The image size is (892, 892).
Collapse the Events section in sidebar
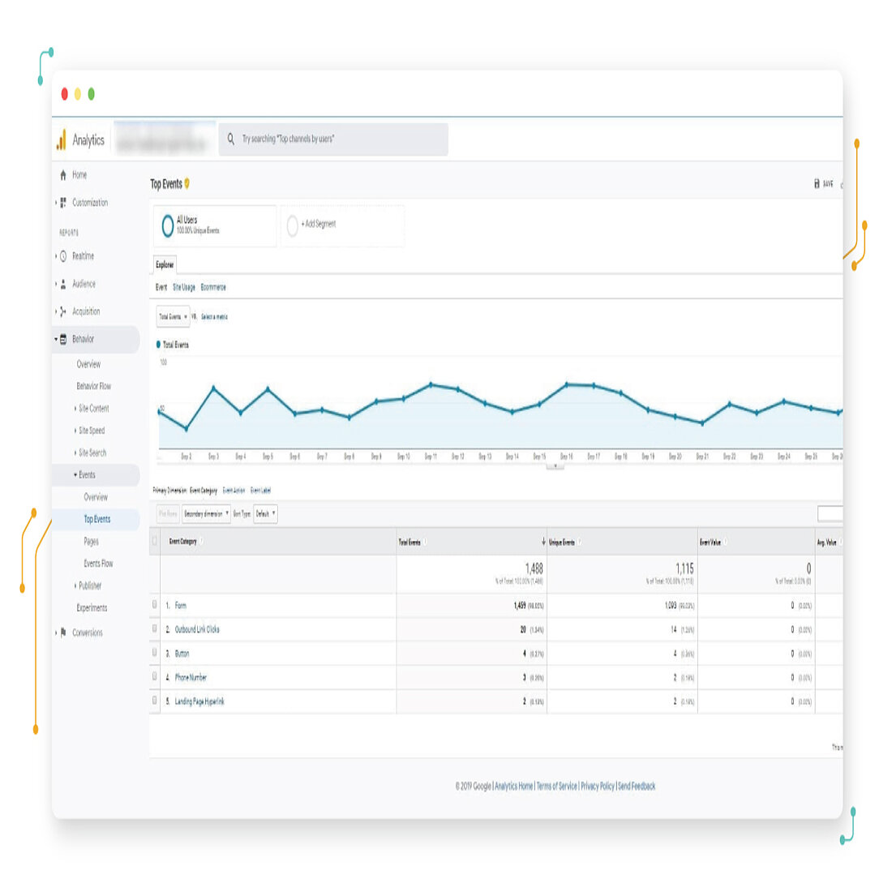[x=75, y=475]
